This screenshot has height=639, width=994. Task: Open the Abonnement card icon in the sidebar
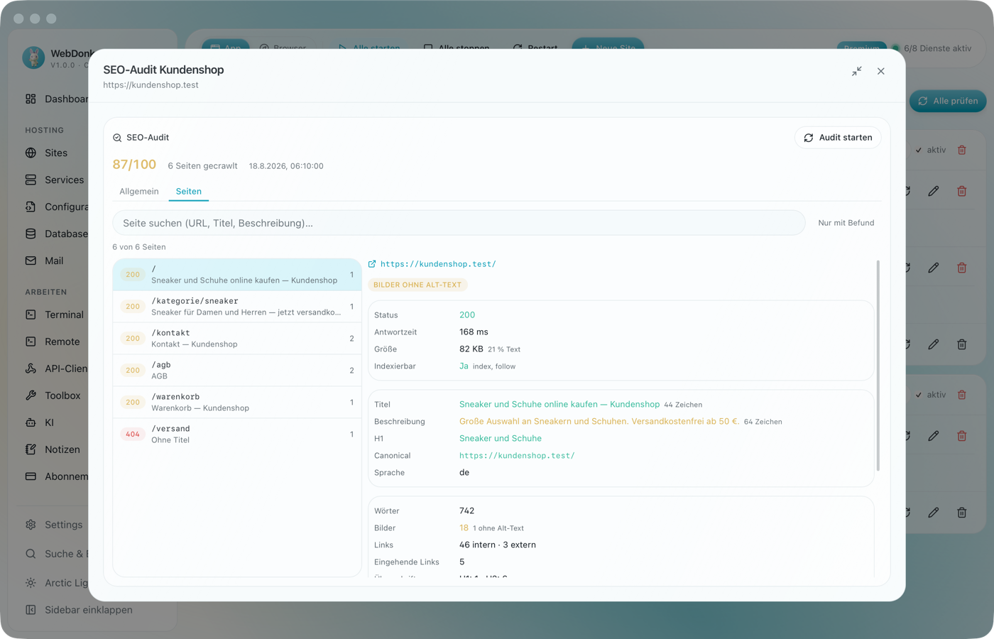[31, 476]
